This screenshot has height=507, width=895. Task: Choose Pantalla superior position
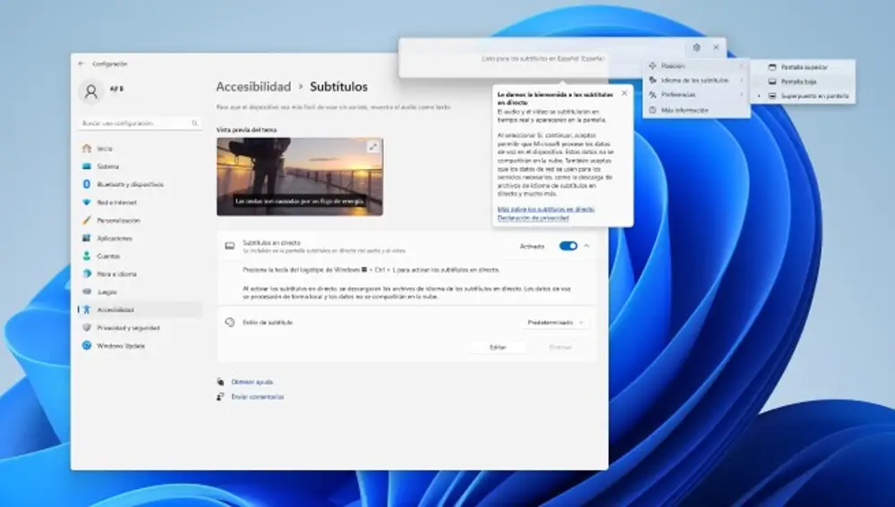click(804, 67)
